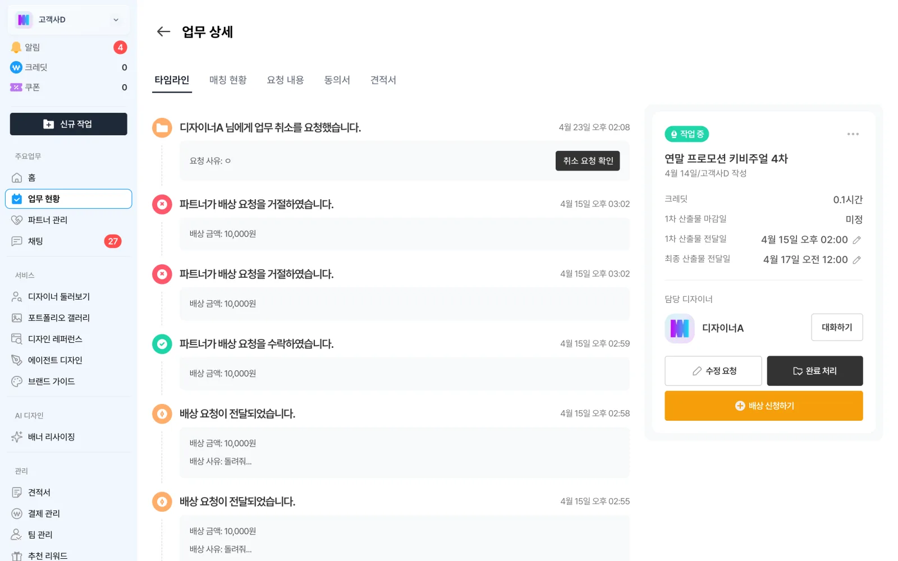Click the 연말 프로모션 키비주얼 4차 title

pyautogui.click(x=726, y=159)
